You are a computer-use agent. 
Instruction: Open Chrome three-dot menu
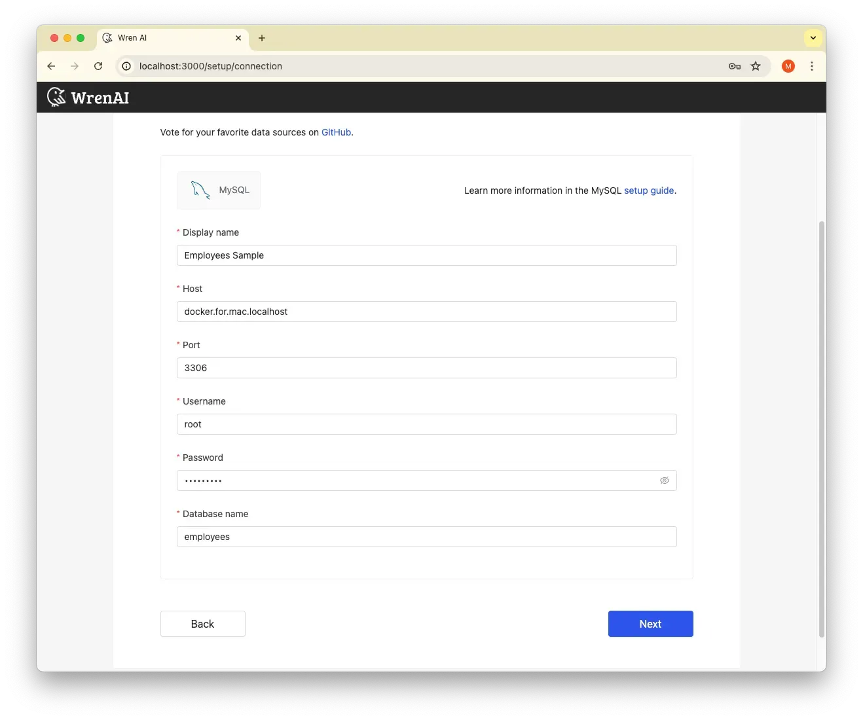coord(812,66)
